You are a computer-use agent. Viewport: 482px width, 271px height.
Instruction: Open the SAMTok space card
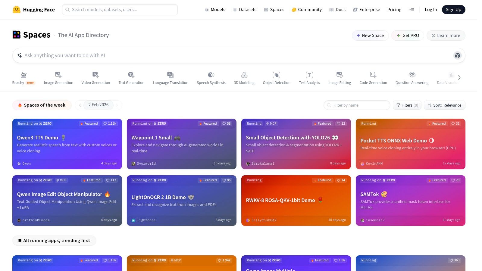(411, 201)
